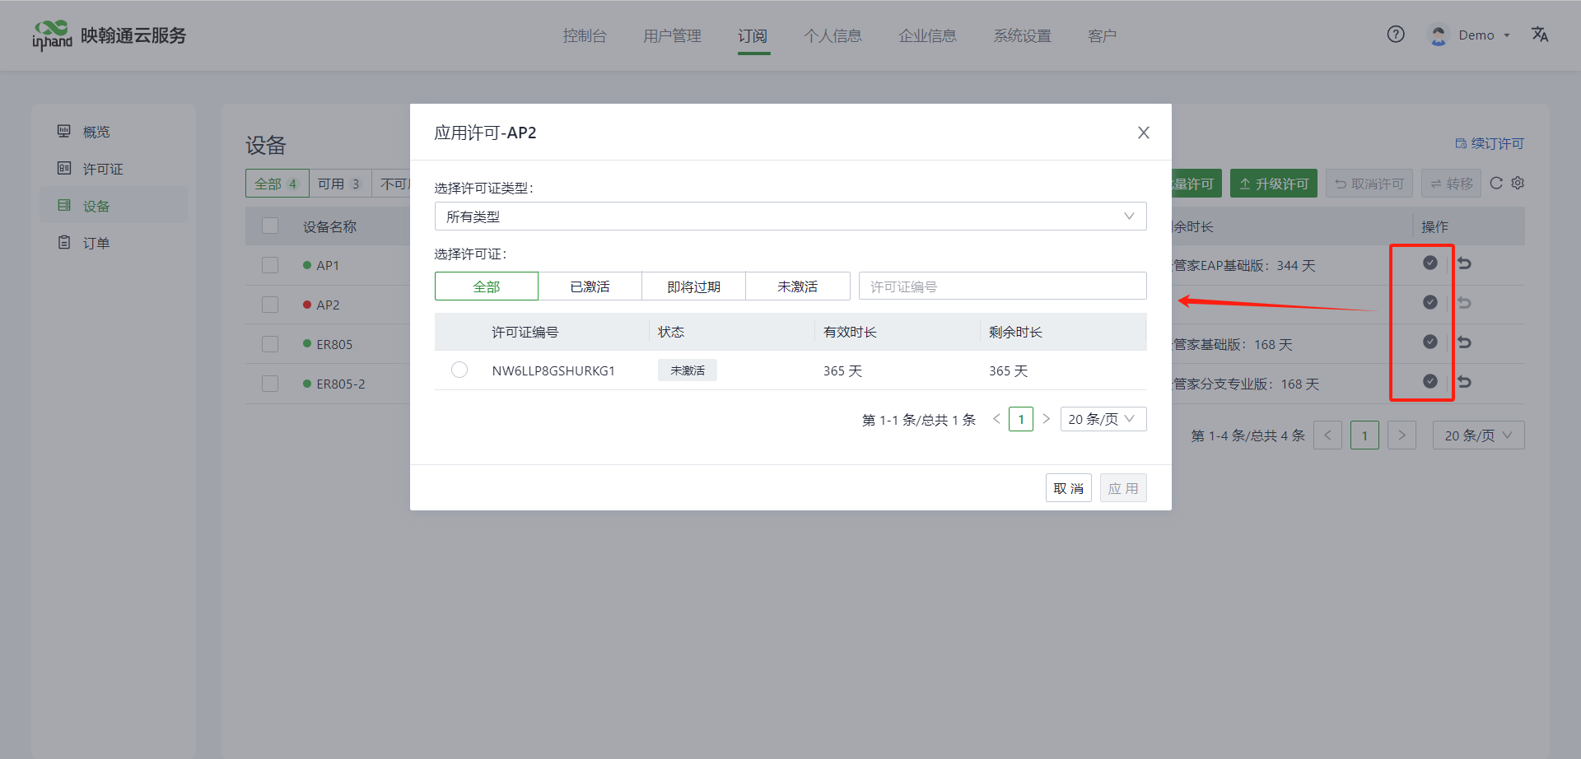Go to next page in device table pagination
This screenshot has width=1581, height=759.
click(x=1401, y=435)
